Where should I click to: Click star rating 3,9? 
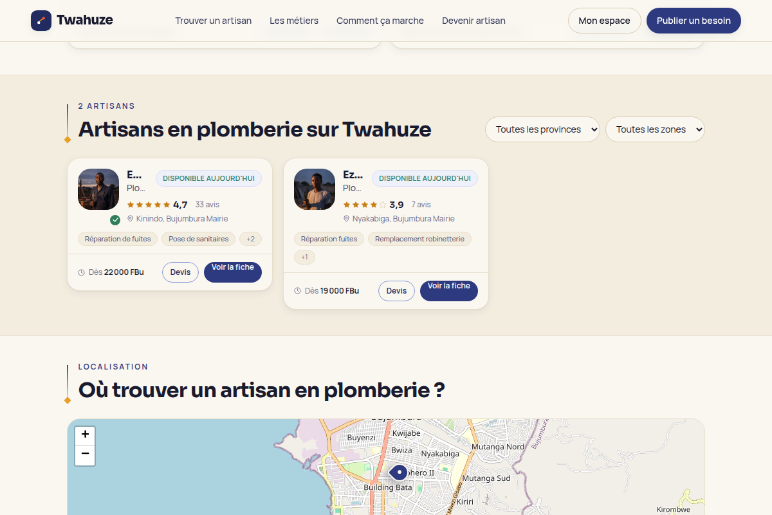373,205
